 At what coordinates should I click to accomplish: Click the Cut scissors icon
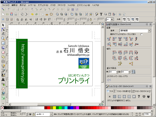tap(47, 14)
